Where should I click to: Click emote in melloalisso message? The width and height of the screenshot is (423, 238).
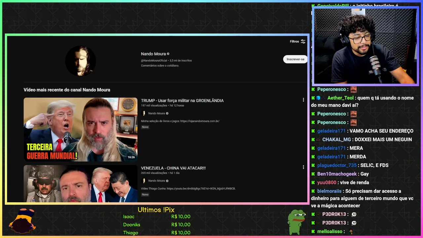[351, 231]
